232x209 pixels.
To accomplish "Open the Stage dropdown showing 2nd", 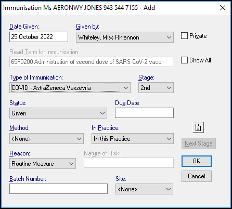I will [x=156, y=88].
